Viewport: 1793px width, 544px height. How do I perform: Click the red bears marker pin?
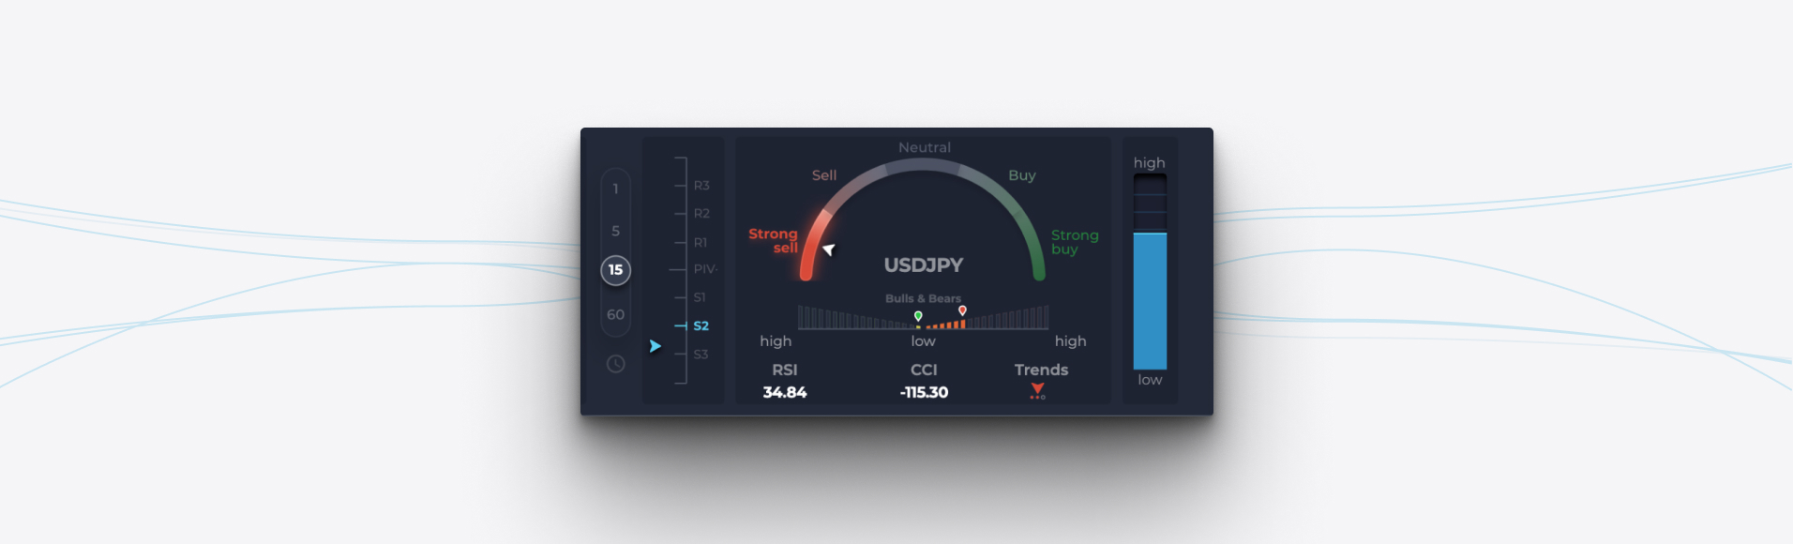(962, 310)
